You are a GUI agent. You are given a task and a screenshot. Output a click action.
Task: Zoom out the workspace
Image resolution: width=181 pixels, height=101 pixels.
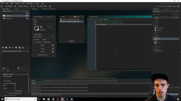(38, 6)
